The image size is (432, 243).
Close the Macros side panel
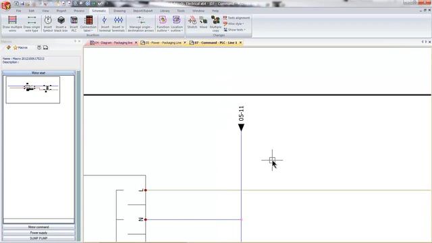pos(80,41)
